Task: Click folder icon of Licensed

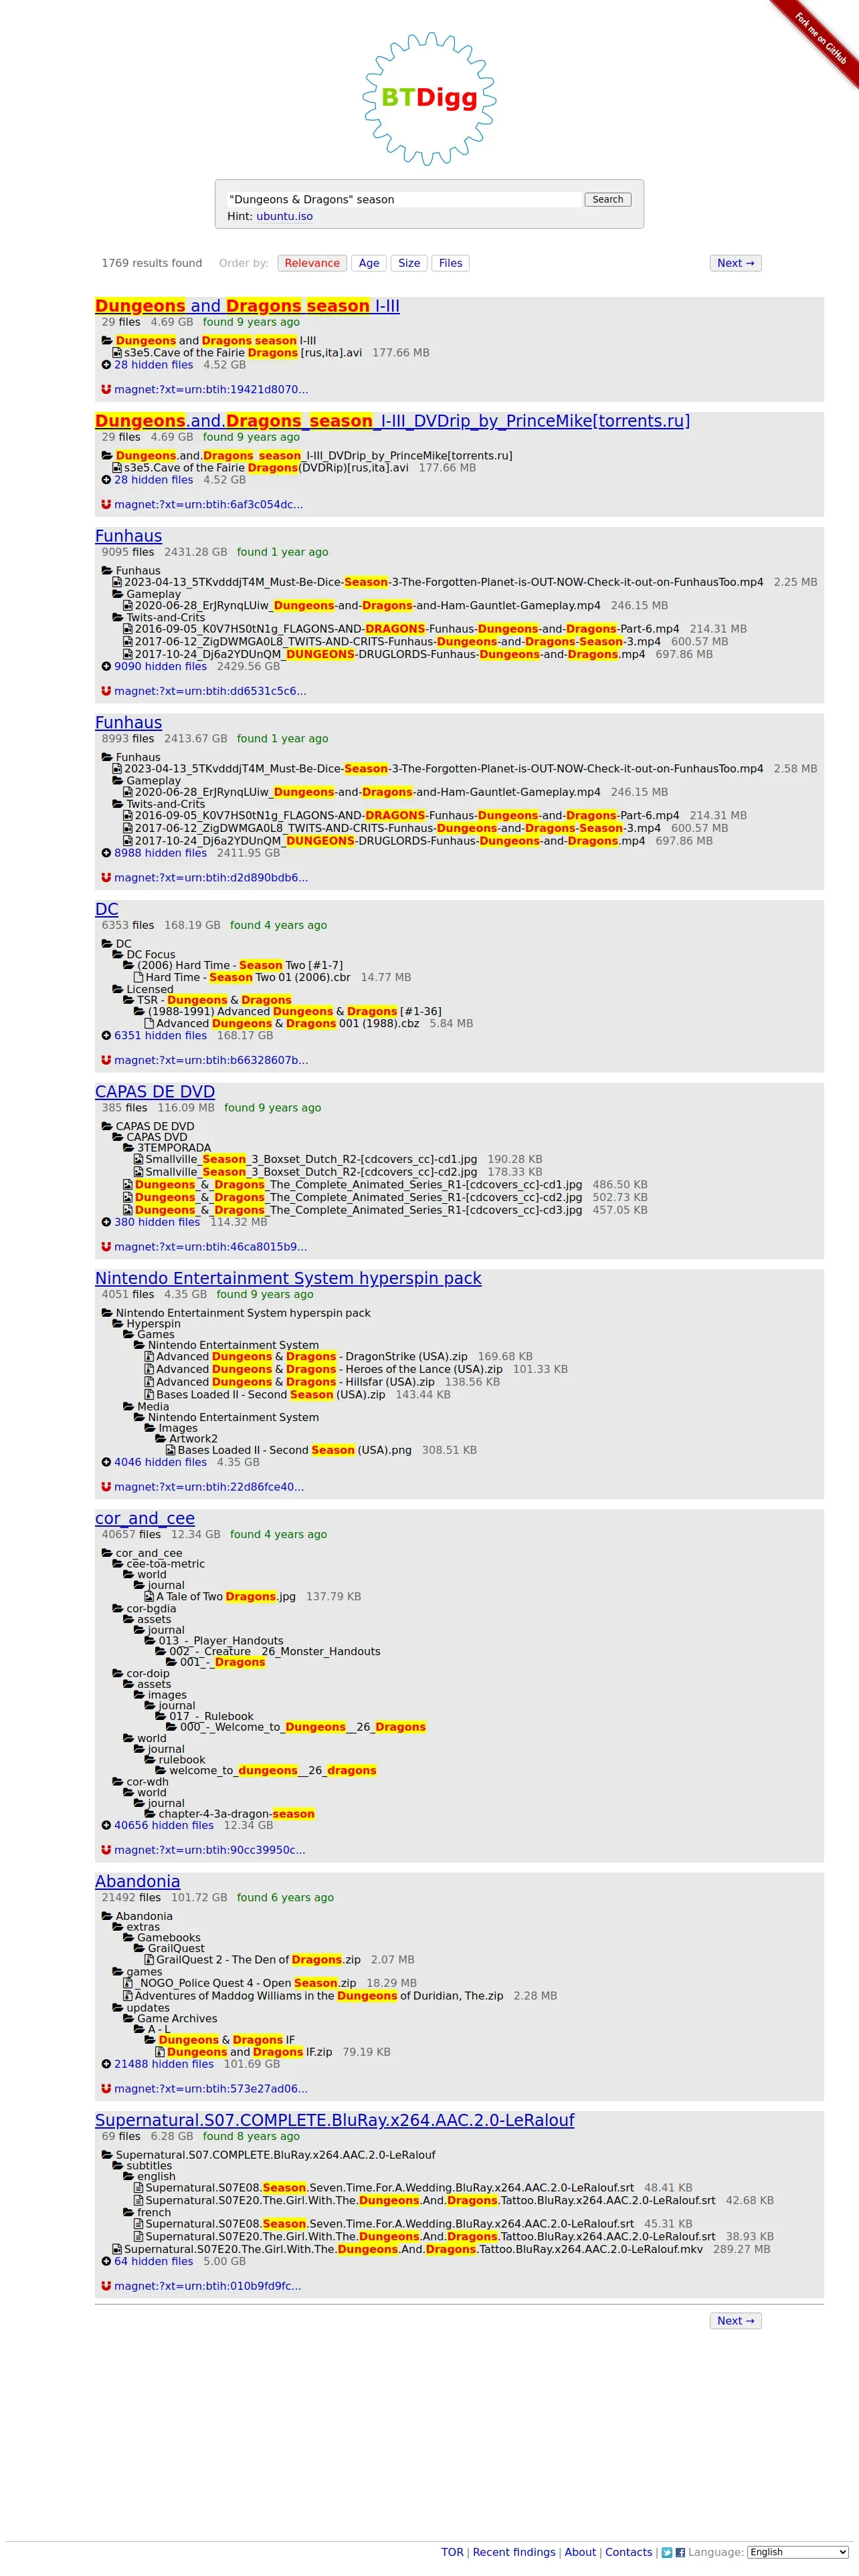Action: [x=118, y=989]
